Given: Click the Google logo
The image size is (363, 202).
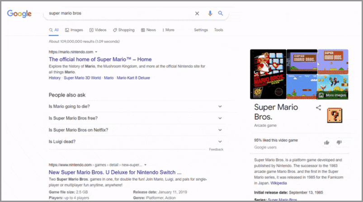Looking at the screenshot, I should coord(19,14).
